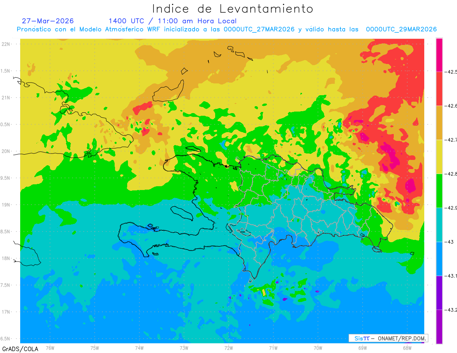Click the date label 27-Mar-2026
457x353 pixels.
(48, 21)
